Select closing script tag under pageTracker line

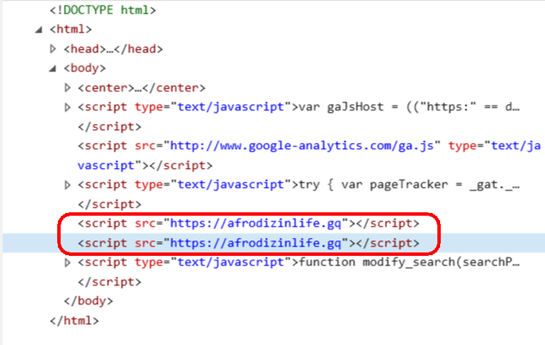[x=110, y=204]
